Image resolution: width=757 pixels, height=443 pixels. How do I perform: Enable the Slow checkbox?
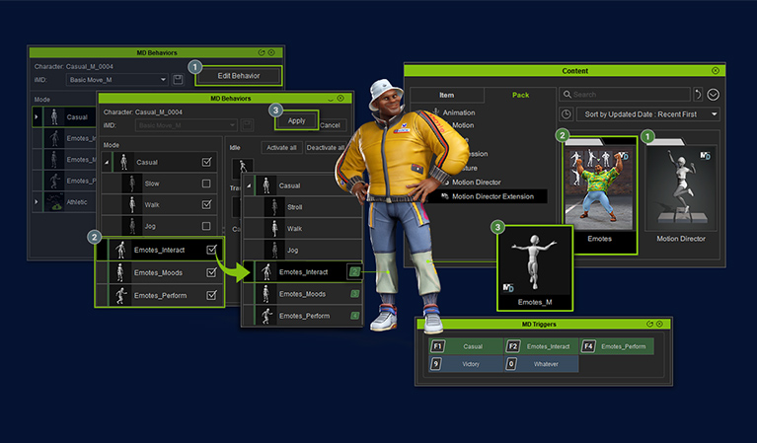point(206,184)
